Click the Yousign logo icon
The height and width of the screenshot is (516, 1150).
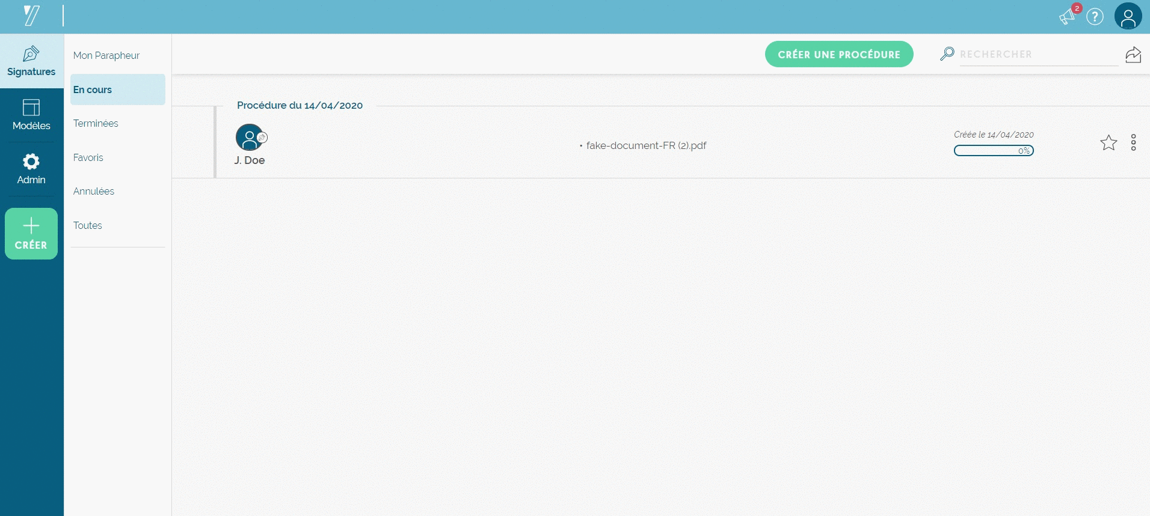[x=31, y=16]
